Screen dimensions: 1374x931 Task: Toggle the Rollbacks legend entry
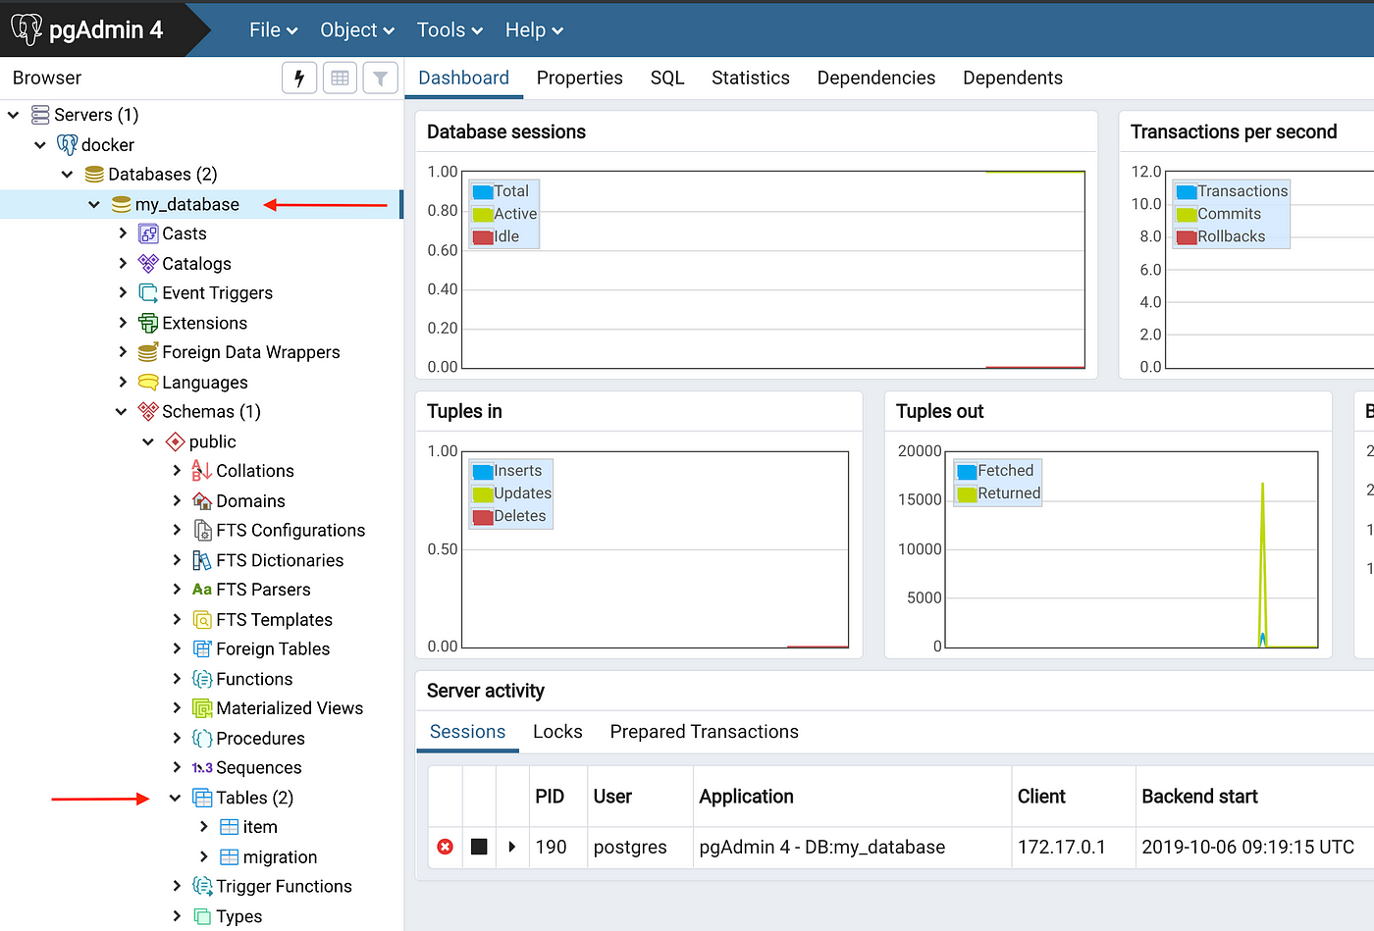(1220, 236)
